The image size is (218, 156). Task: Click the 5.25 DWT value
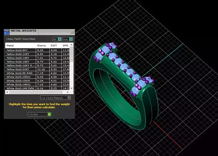tap(54, 88)
